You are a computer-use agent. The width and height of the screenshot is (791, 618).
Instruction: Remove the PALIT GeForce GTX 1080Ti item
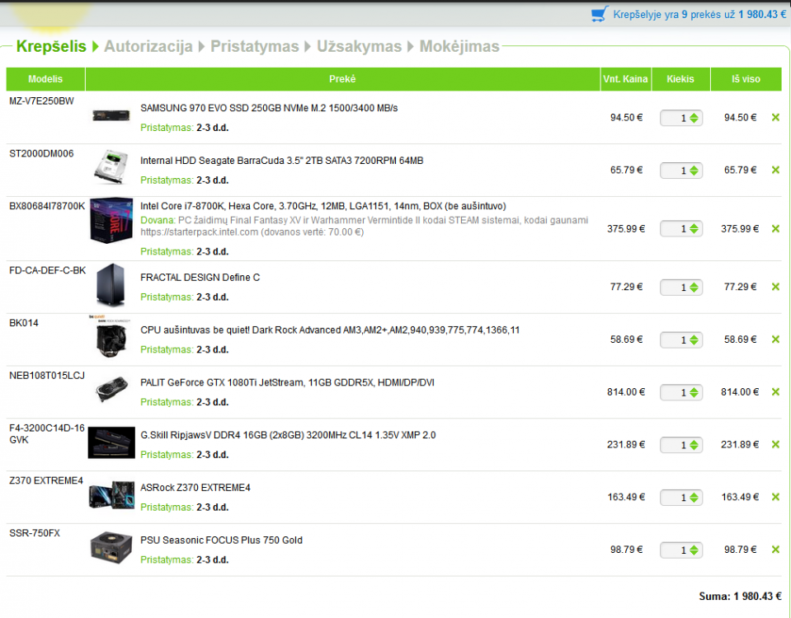[775, 391]
